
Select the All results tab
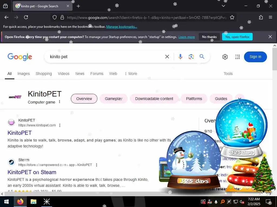(x=9, y=74)
